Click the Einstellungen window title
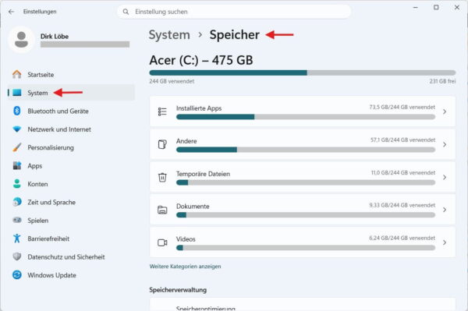Viewport: 468px width, 311px height. (x=40, y=12)
